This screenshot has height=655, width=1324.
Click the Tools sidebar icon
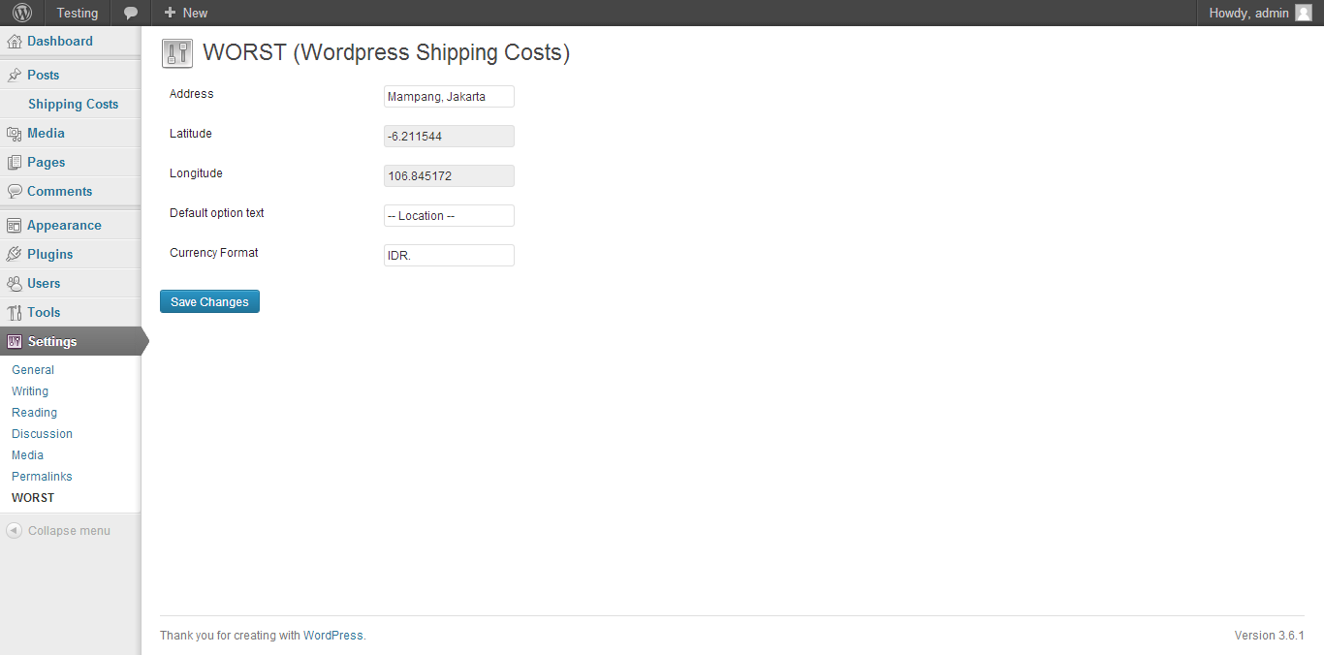tap(15, 313)
